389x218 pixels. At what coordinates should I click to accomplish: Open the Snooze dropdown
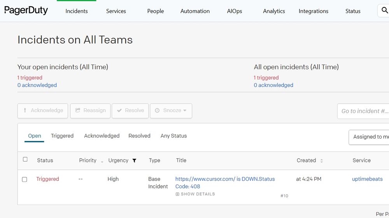(171, 111)
